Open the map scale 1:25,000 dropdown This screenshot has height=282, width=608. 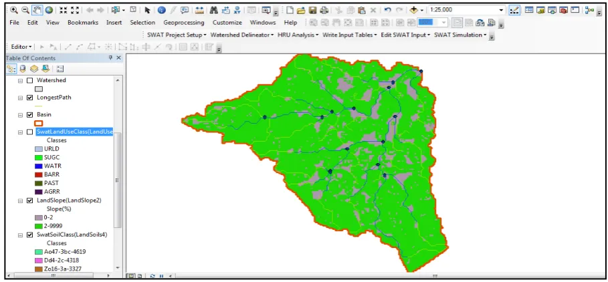pyautogui.click(x=502, y=10)
